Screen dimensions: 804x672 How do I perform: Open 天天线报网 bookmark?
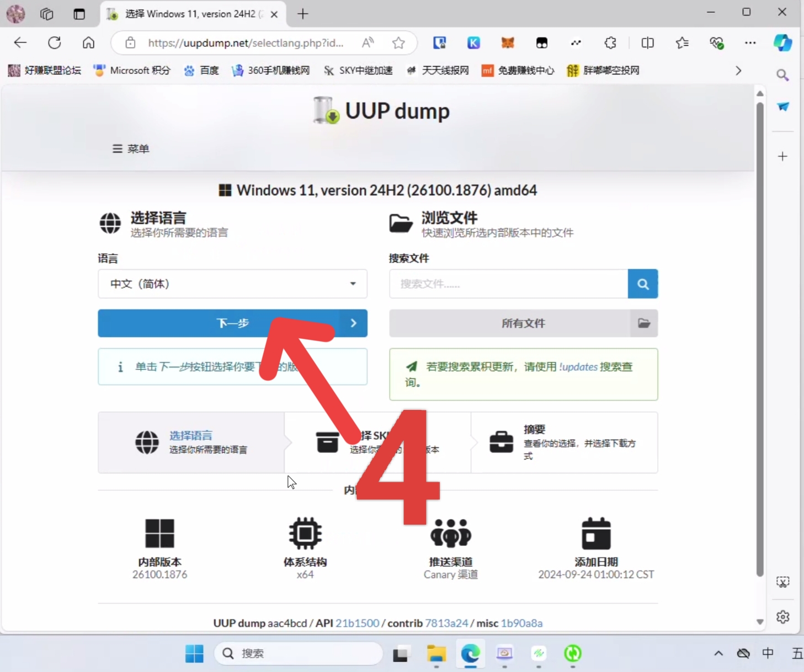tap(437, 71)
